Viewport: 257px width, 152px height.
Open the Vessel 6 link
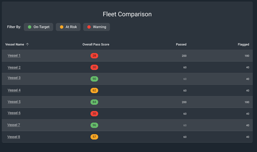(14, 113)
